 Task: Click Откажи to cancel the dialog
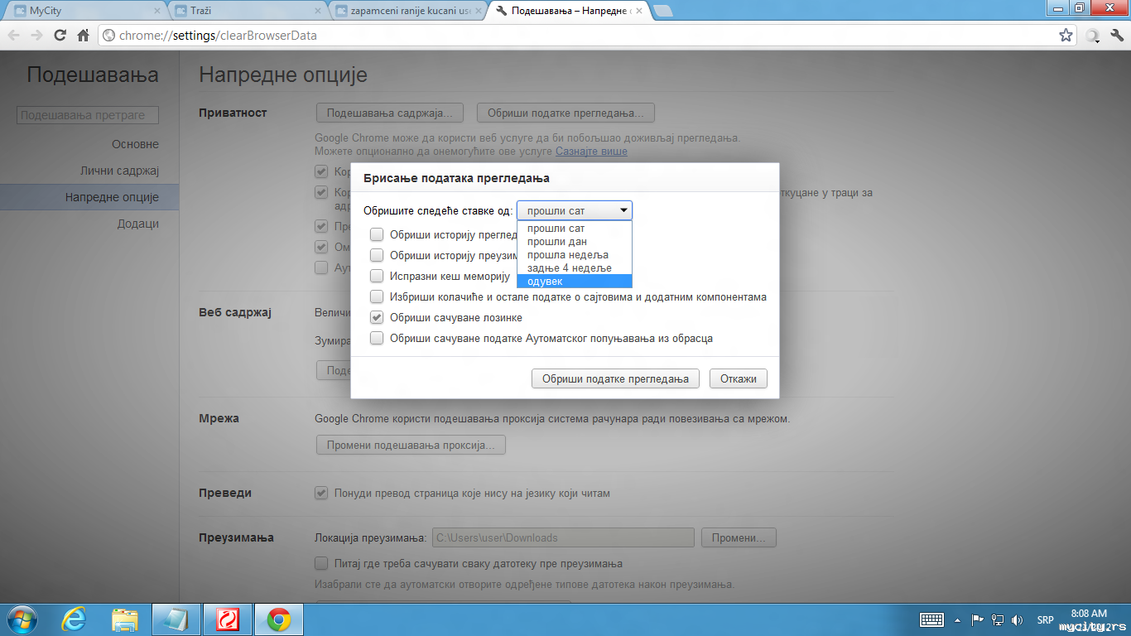(x=739, y=378)
